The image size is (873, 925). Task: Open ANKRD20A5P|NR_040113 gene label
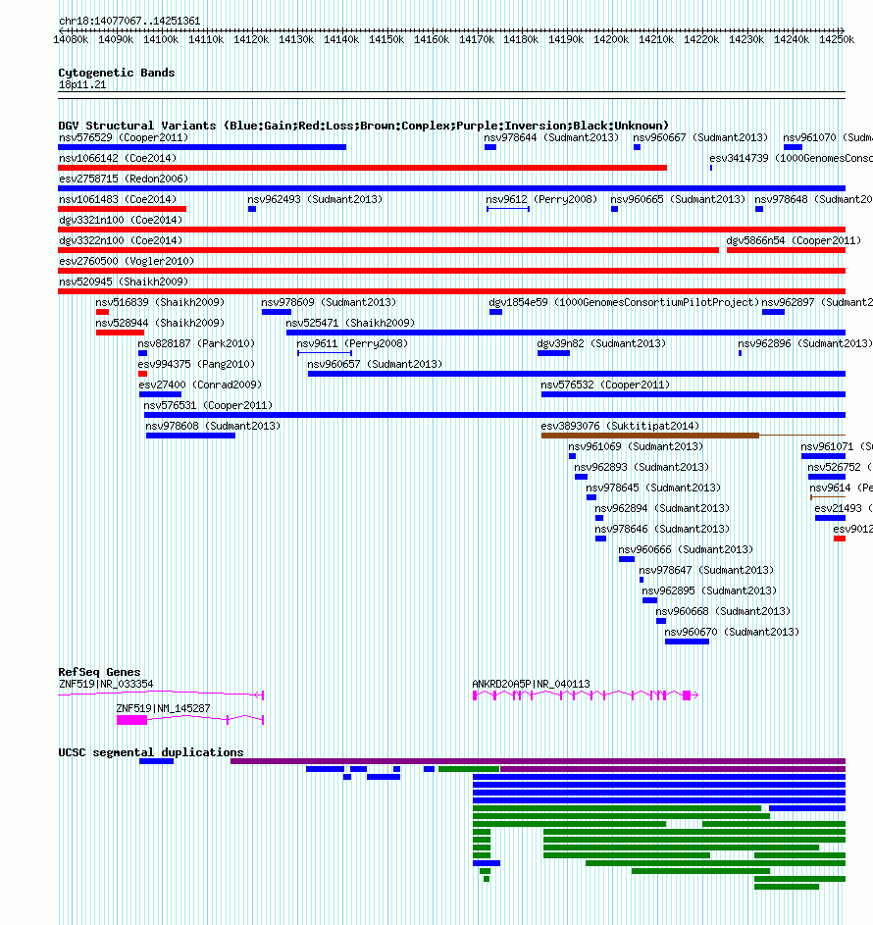coord(531,684)
